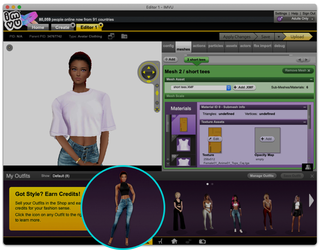Go to the Home tab
The height and width of the screenshot is (250, 321).
tap(38, 27)
